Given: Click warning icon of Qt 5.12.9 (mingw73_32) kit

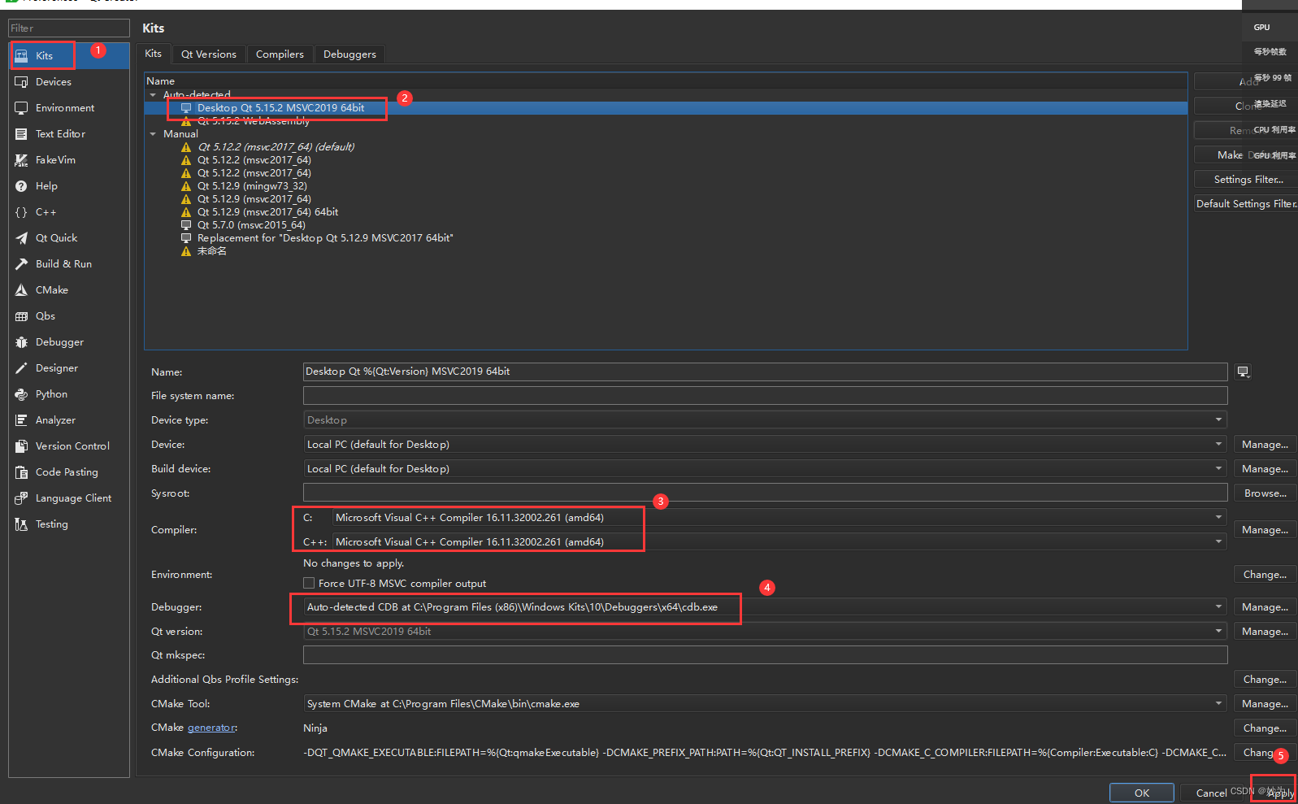Looking at the screenshot, I should 186,186.
